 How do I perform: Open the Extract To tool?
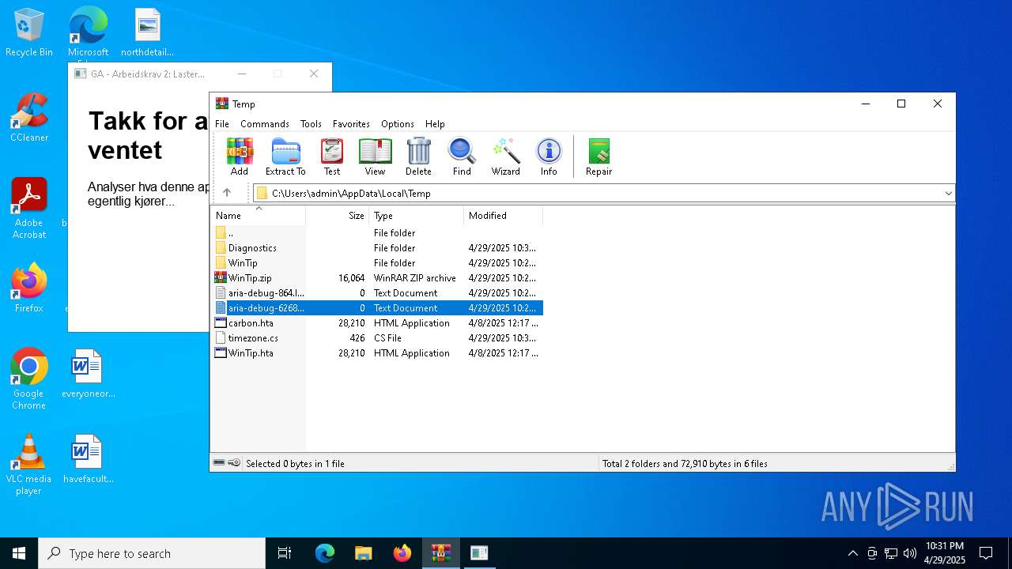[285, 156]
